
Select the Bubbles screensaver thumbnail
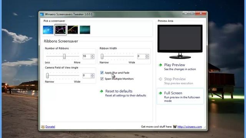(x=48, y=30)
